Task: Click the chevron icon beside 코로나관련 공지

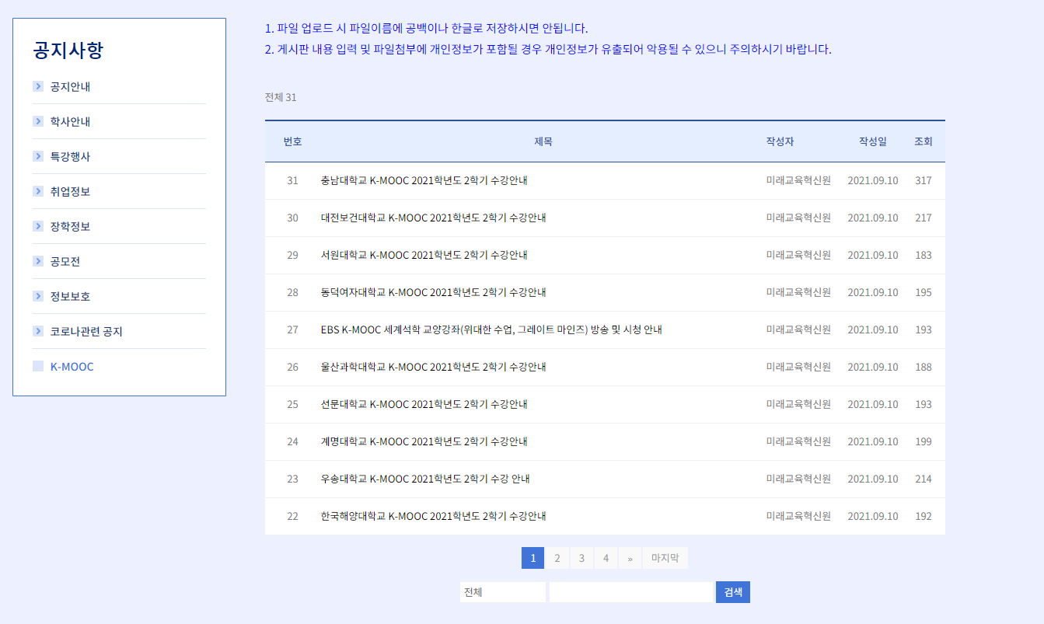Action: point(37,331)
